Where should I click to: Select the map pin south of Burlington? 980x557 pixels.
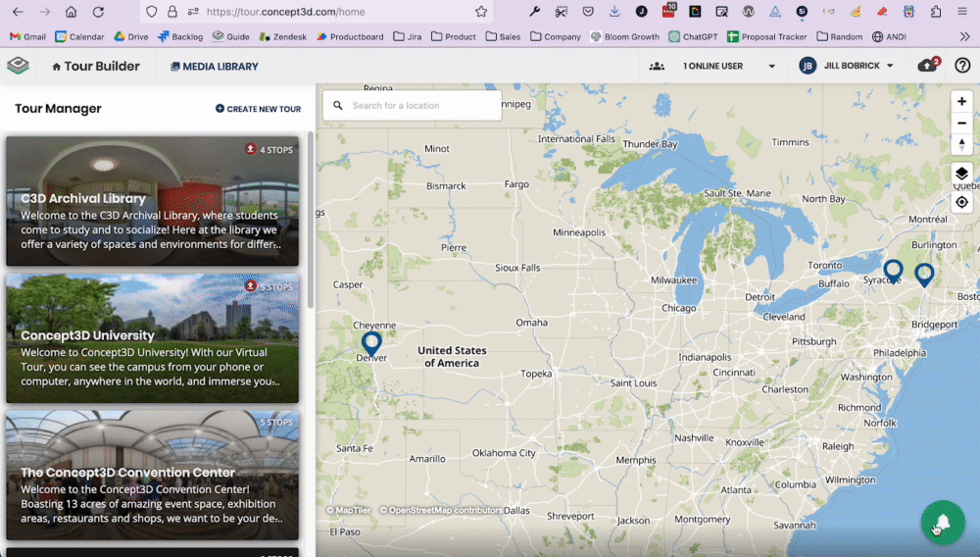pos(924,275)
